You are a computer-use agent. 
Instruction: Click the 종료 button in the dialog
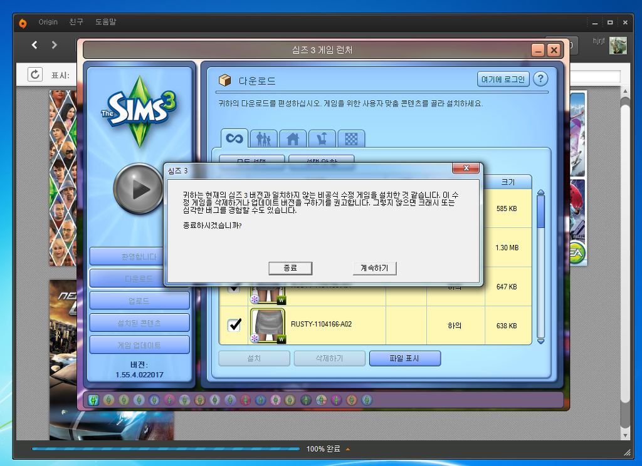[290, 268]
